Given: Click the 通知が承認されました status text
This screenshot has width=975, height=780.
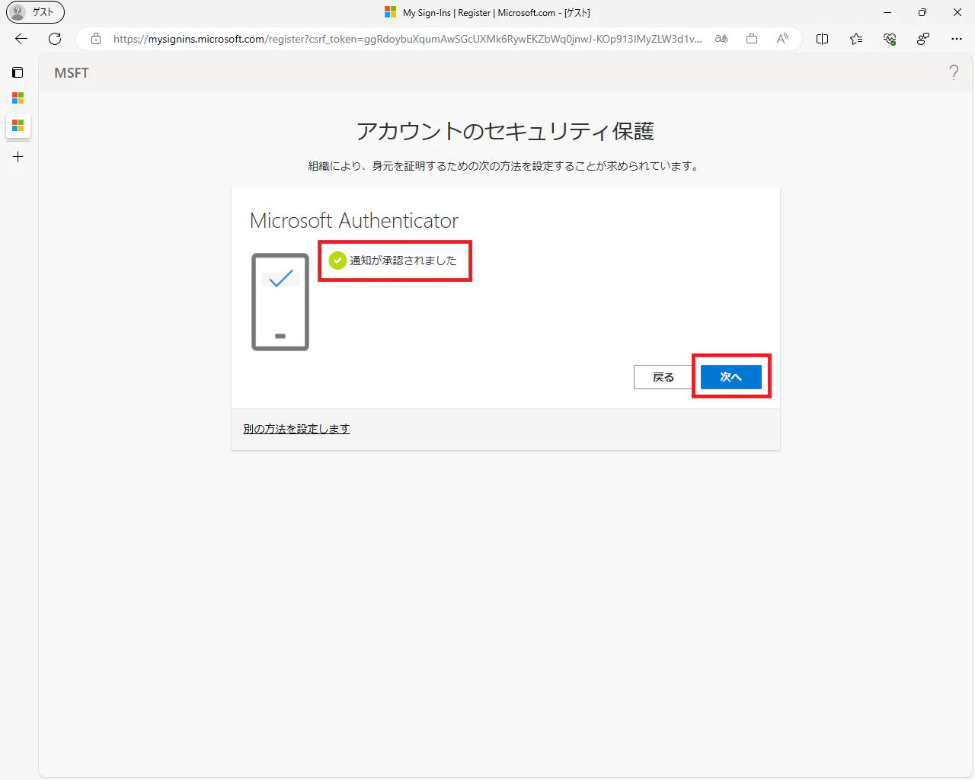Looking at the screenshot, I should click(403, 261).
